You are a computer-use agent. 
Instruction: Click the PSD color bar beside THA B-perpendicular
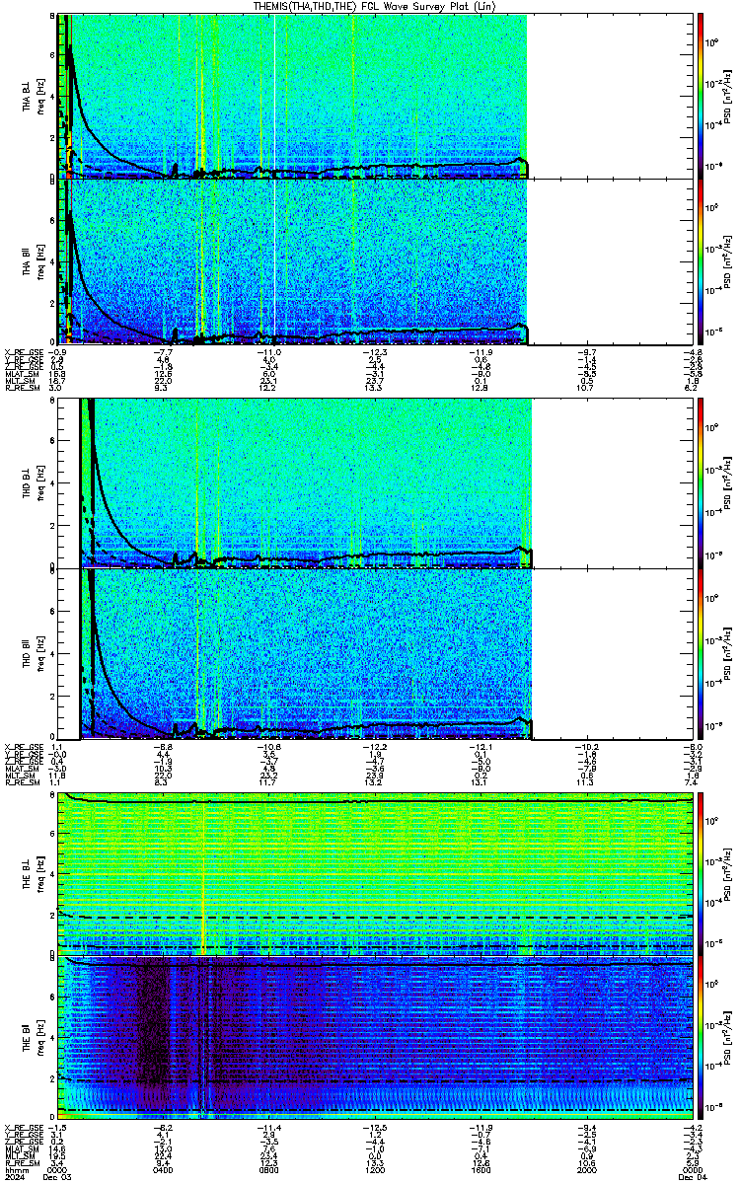tap(701, 97)
